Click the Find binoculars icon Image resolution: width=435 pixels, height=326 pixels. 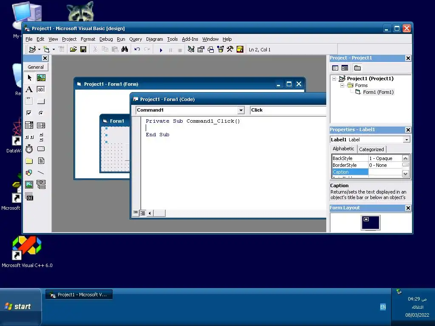(x=125, y=49)
